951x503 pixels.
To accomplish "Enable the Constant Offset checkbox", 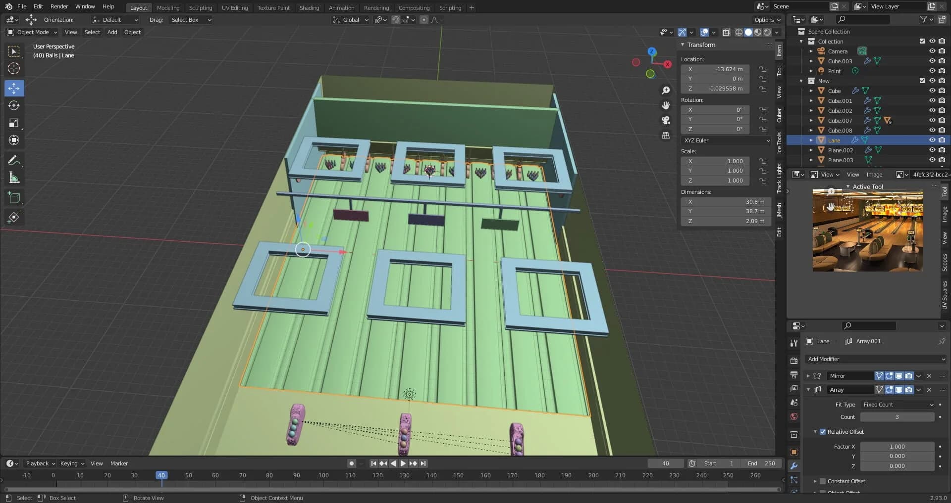I will 823,481.
